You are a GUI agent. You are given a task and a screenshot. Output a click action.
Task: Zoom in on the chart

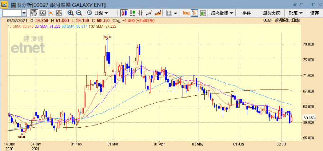(71, 13)
